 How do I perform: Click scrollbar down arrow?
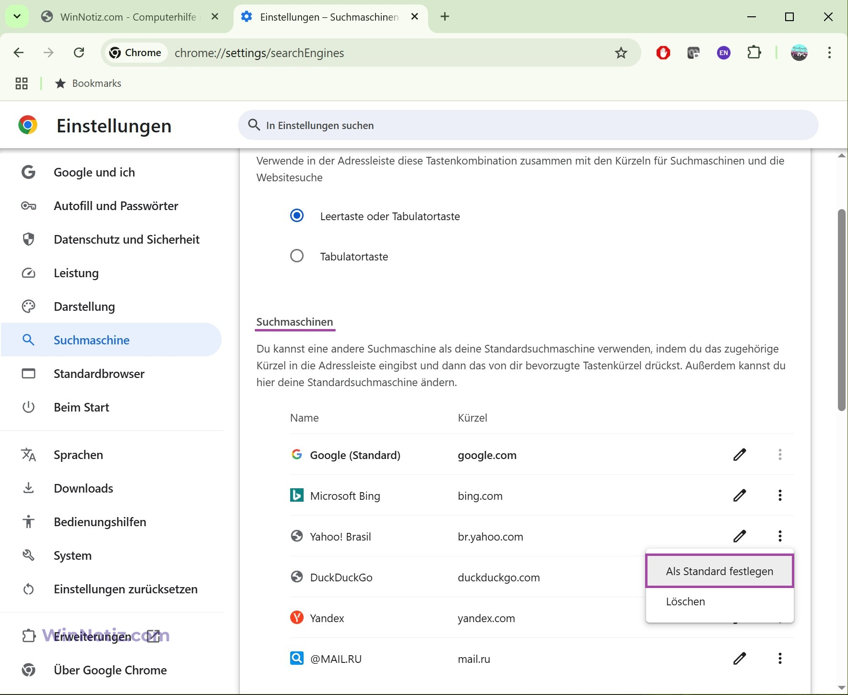841,688
